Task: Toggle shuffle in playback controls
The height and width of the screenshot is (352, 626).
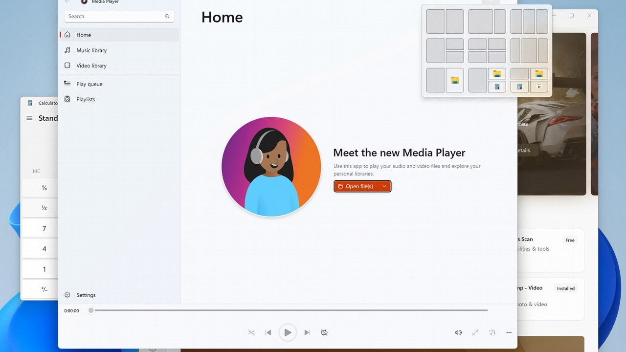Action: point(251,332)
